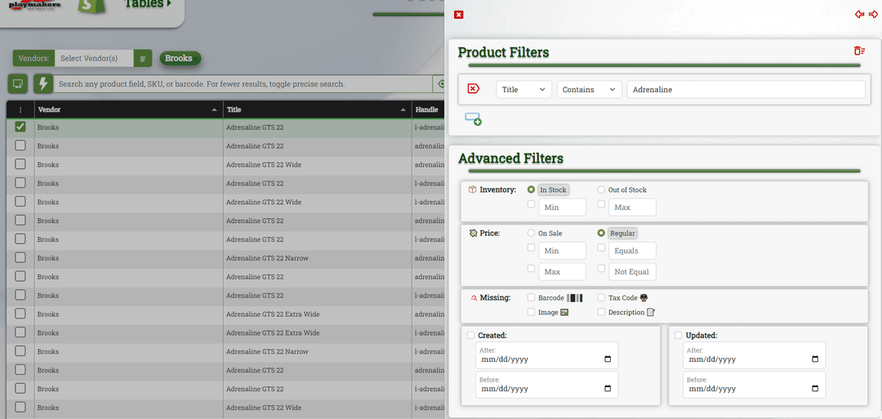The image size is (882, 419).
Task: Close the filter panel with the red X
Action: pyautogui.click(x=458, y=15)
